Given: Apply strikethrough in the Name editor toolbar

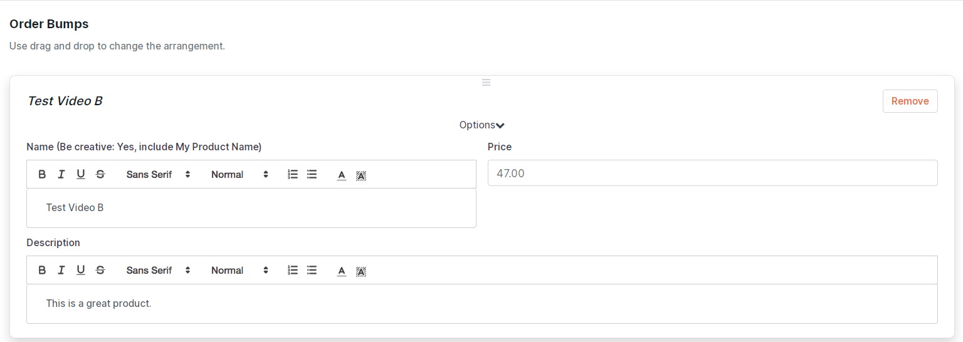Looking at the screenshot, I should [100, 174].
